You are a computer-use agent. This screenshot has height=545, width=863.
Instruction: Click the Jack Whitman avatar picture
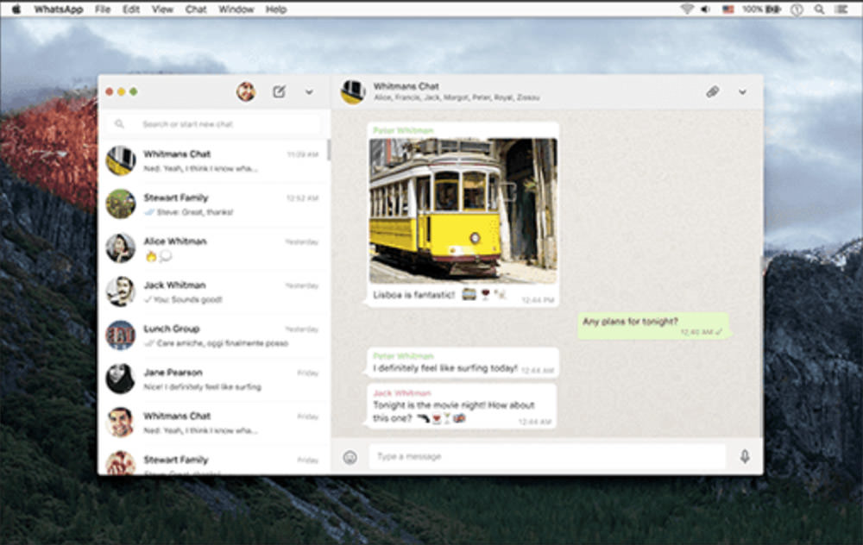(x=121, y=291)
